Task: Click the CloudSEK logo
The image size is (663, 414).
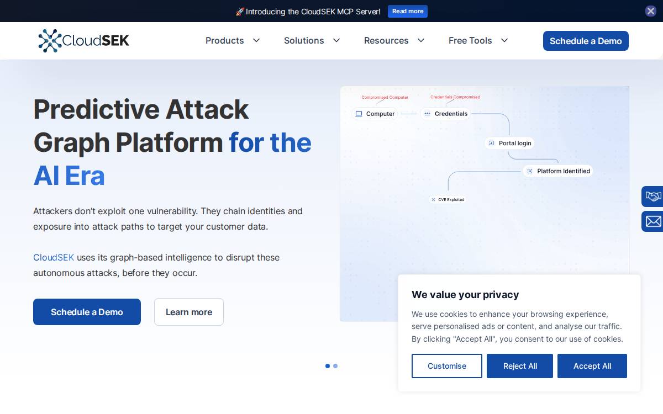Action: pos(83,41)
